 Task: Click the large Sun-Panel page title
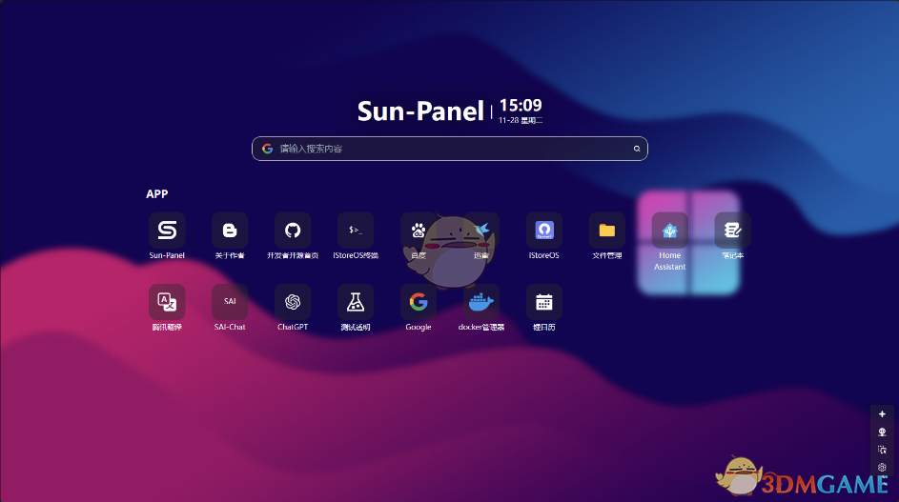[420, 111]
